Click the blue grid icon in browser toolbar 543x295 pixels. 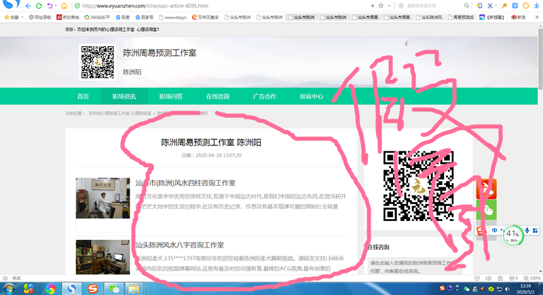pyautogui.click(x=515, y=6)
